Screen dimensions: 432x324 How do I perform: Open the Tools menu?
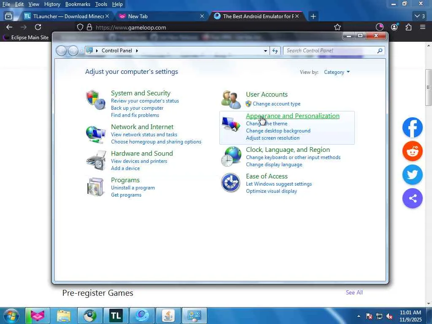click(x=101, y=4)
